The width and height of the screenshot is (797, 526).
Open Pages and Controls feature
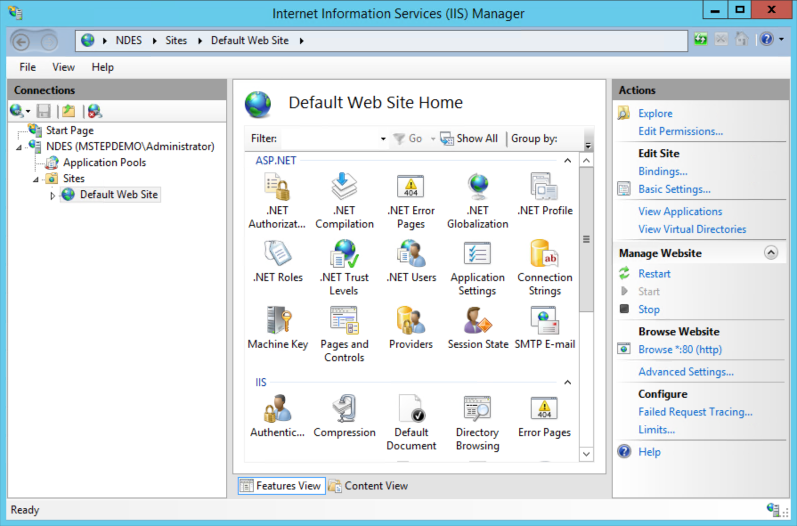tap(344, 334)
